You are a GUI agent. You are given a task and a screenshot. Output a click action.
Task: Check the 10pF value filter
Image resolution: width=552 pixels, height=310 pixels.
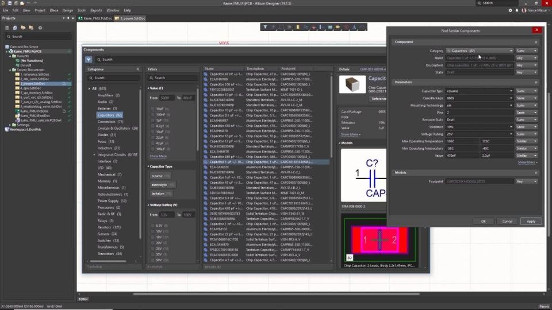tap(152, 109)
